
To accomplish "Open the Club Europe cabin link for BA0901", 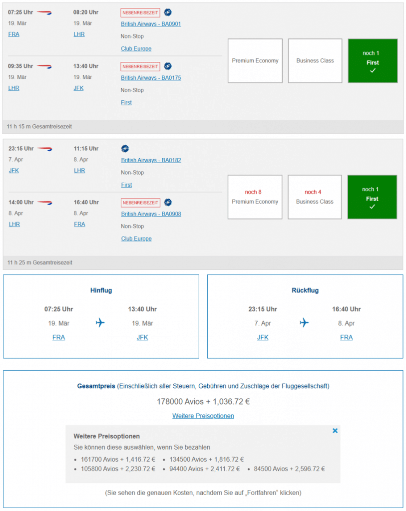I will click(x=136, y=48).
